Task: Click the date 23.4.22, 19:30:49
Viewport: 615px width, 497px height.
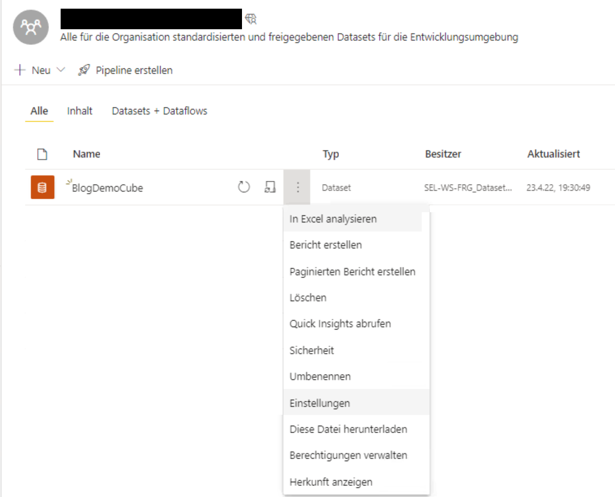Action: [558, 187]
